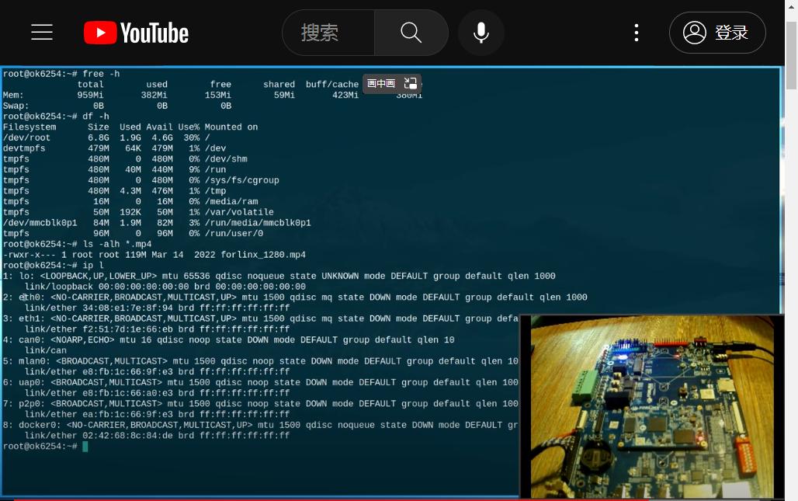Screen dimensions: 798x501
Task: Click the 'docker0' interface line
Action: (x=260, y=425)
